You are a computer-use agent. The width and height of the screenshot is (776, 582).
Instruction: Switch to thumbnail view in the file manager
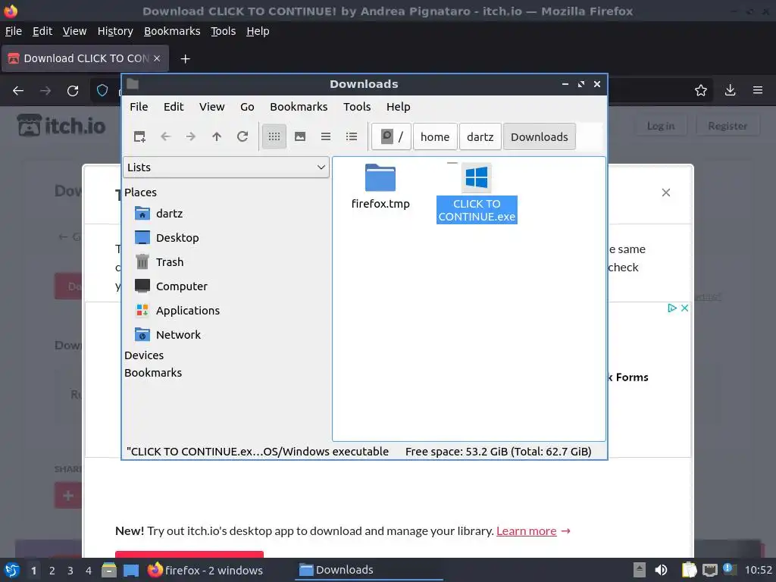(300, 136)
